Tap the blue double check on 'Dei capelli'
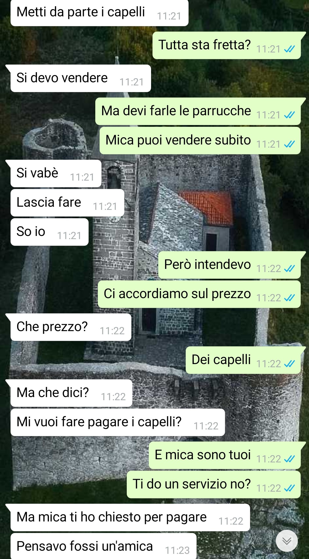The image size is (309, 559). 289,364
